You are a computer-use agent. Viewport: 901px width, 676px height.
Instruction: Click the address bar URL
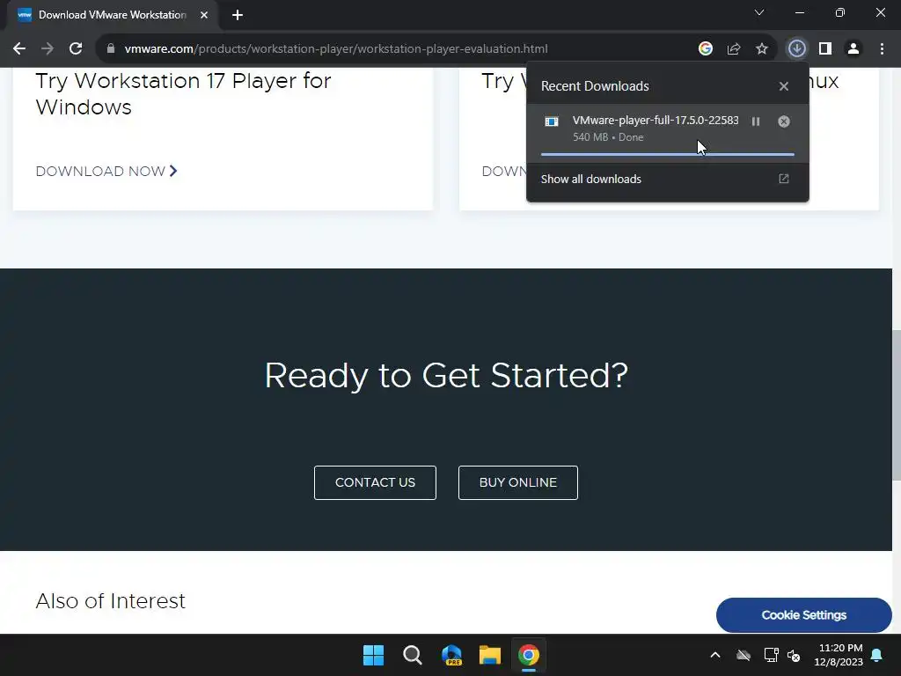point(335,49)
